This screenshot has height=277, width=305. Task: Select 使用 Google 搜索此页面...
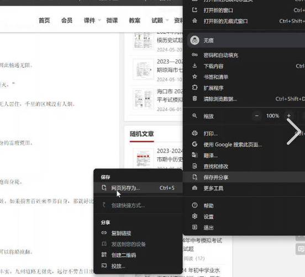244,145
